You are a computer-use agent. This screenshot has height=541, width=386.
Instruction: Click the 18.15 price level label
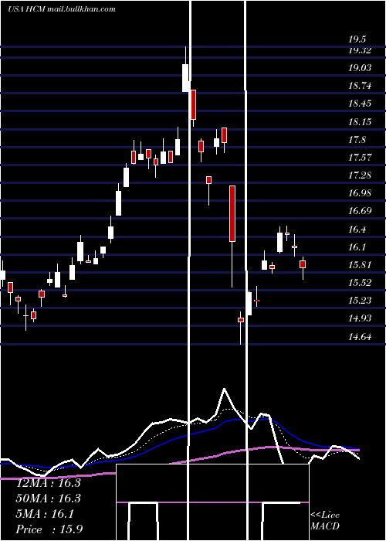tap(360, 122)
